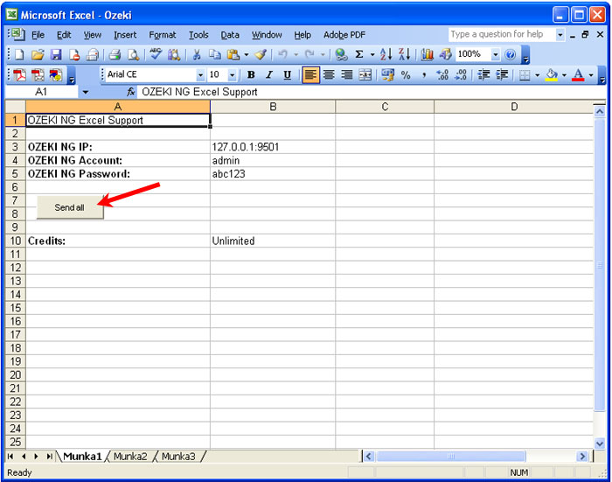Open the Insert menu
612x482 pixels.
click(x=125, y=35)
